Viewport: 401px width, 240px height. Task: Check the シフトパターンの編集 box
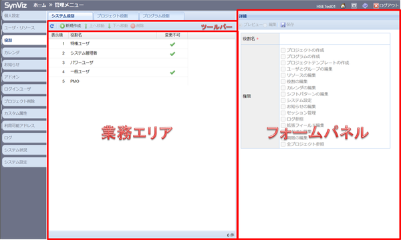[x=283, y=94]
